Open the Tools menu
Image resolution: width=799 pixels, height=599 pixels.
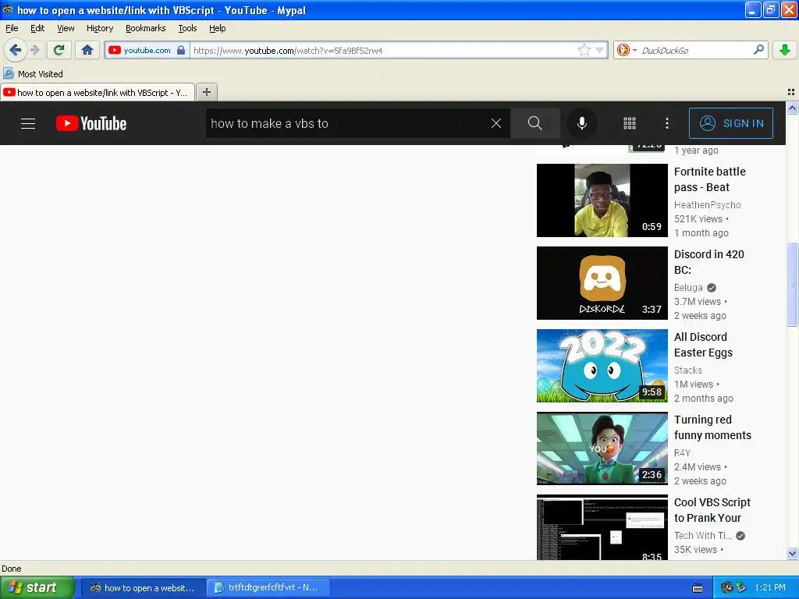(187, 28)
